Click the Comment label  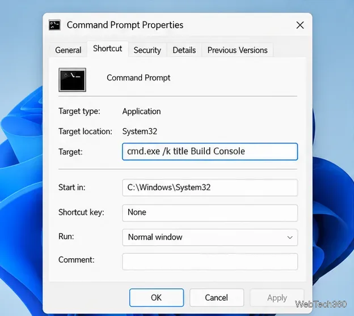click(x=77, y=259)
